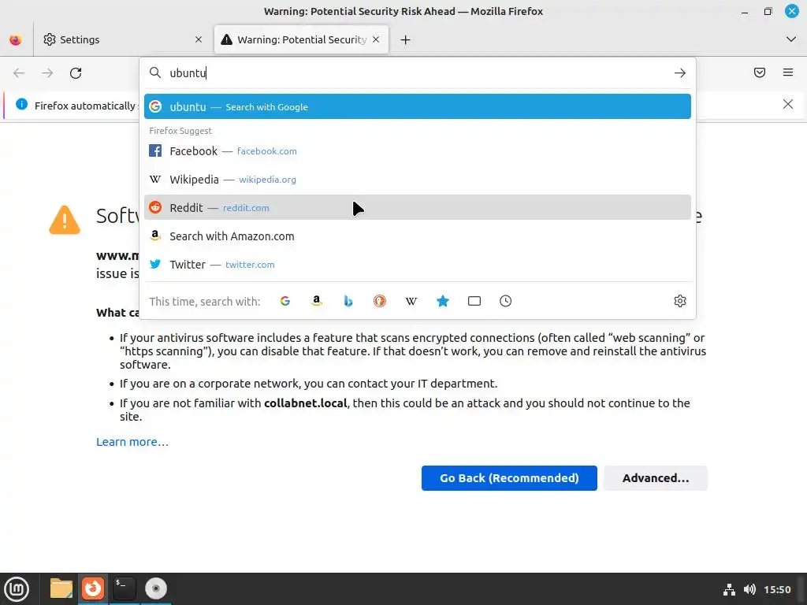Open a new tab with plus button

click(x=406, y=39)
